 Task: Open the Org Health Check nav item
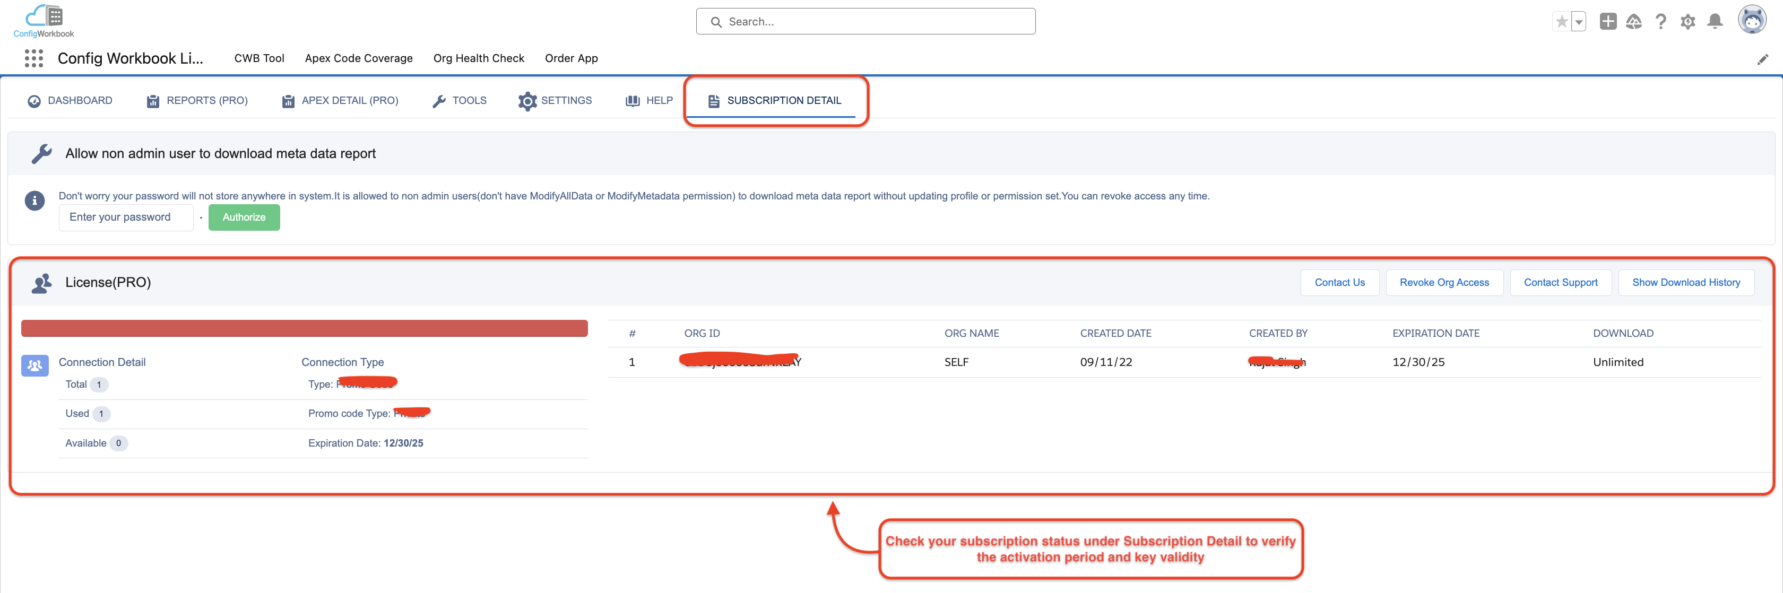point(478,58)
